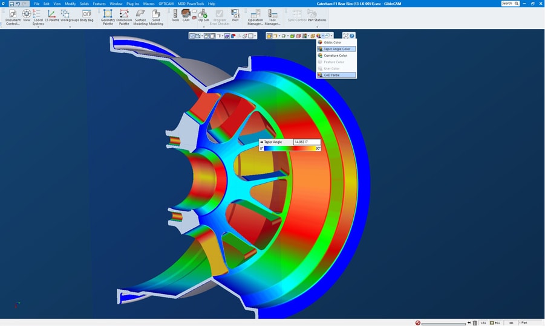Expand the Coord Systems dropdown arrow
This screenshot has height=326, width=545.
tap(38, 27)
